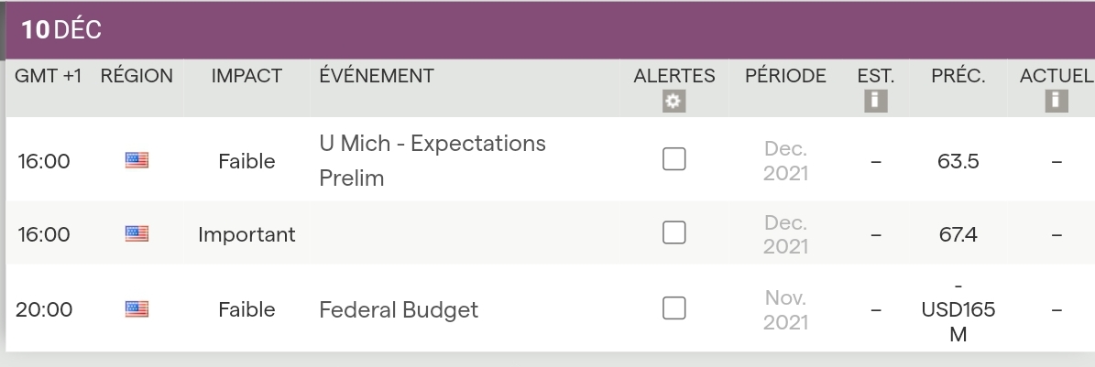This screenshot has height=367, width=1095.
Task: Click US flag in U Mich Expectations row
Action: 137,161
